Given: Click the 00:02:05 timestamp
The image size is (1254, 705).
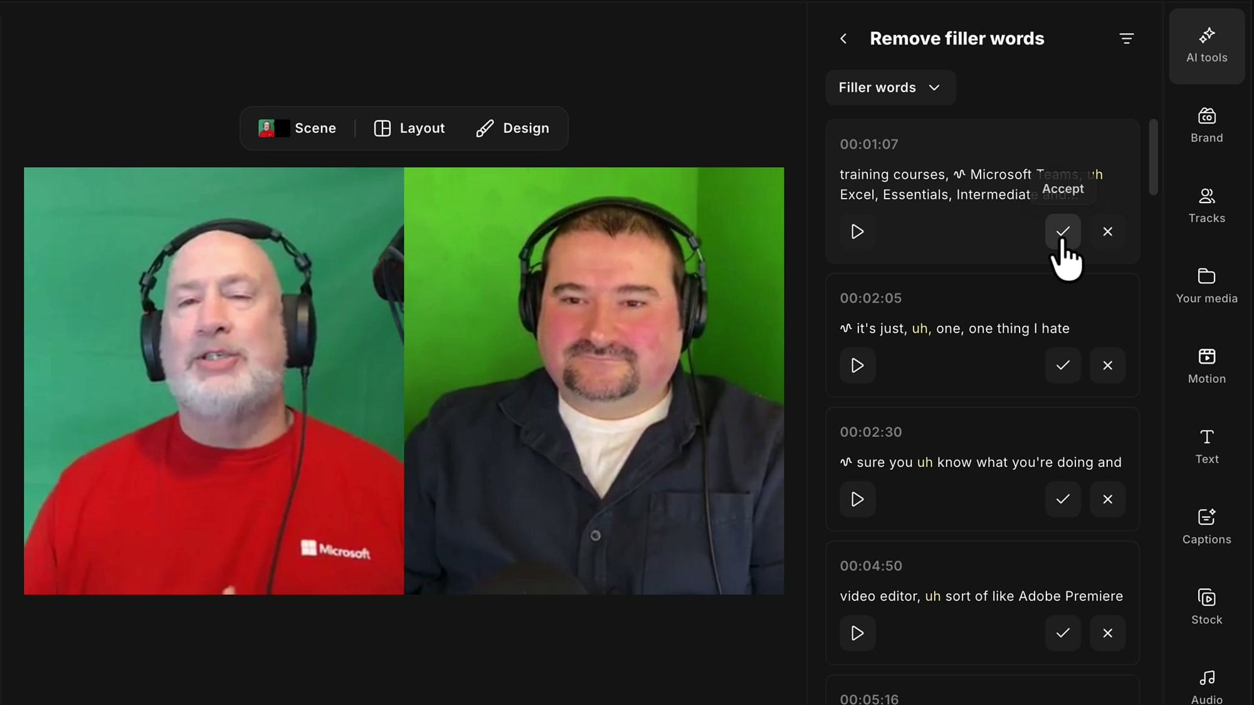Looking at the screenshot, I should pyautogui.click(x=870, y=298).
